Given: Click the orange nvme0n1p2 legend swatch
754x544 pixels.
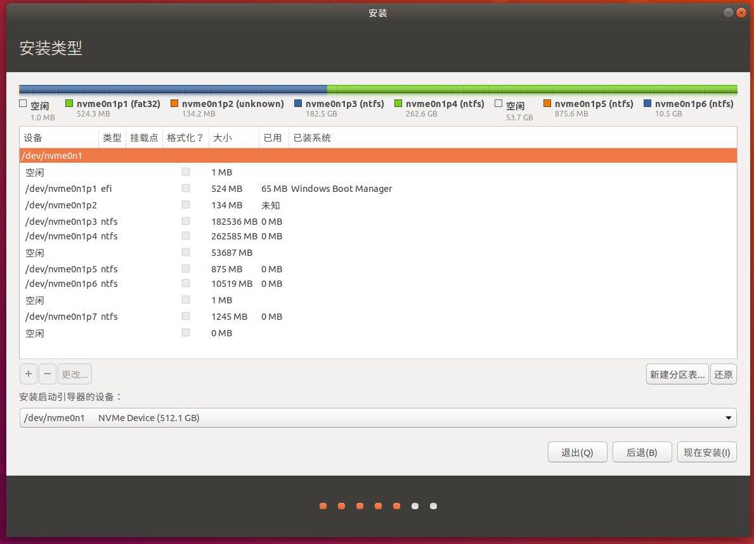Looking at the screenshot, I should click(174, 103).
